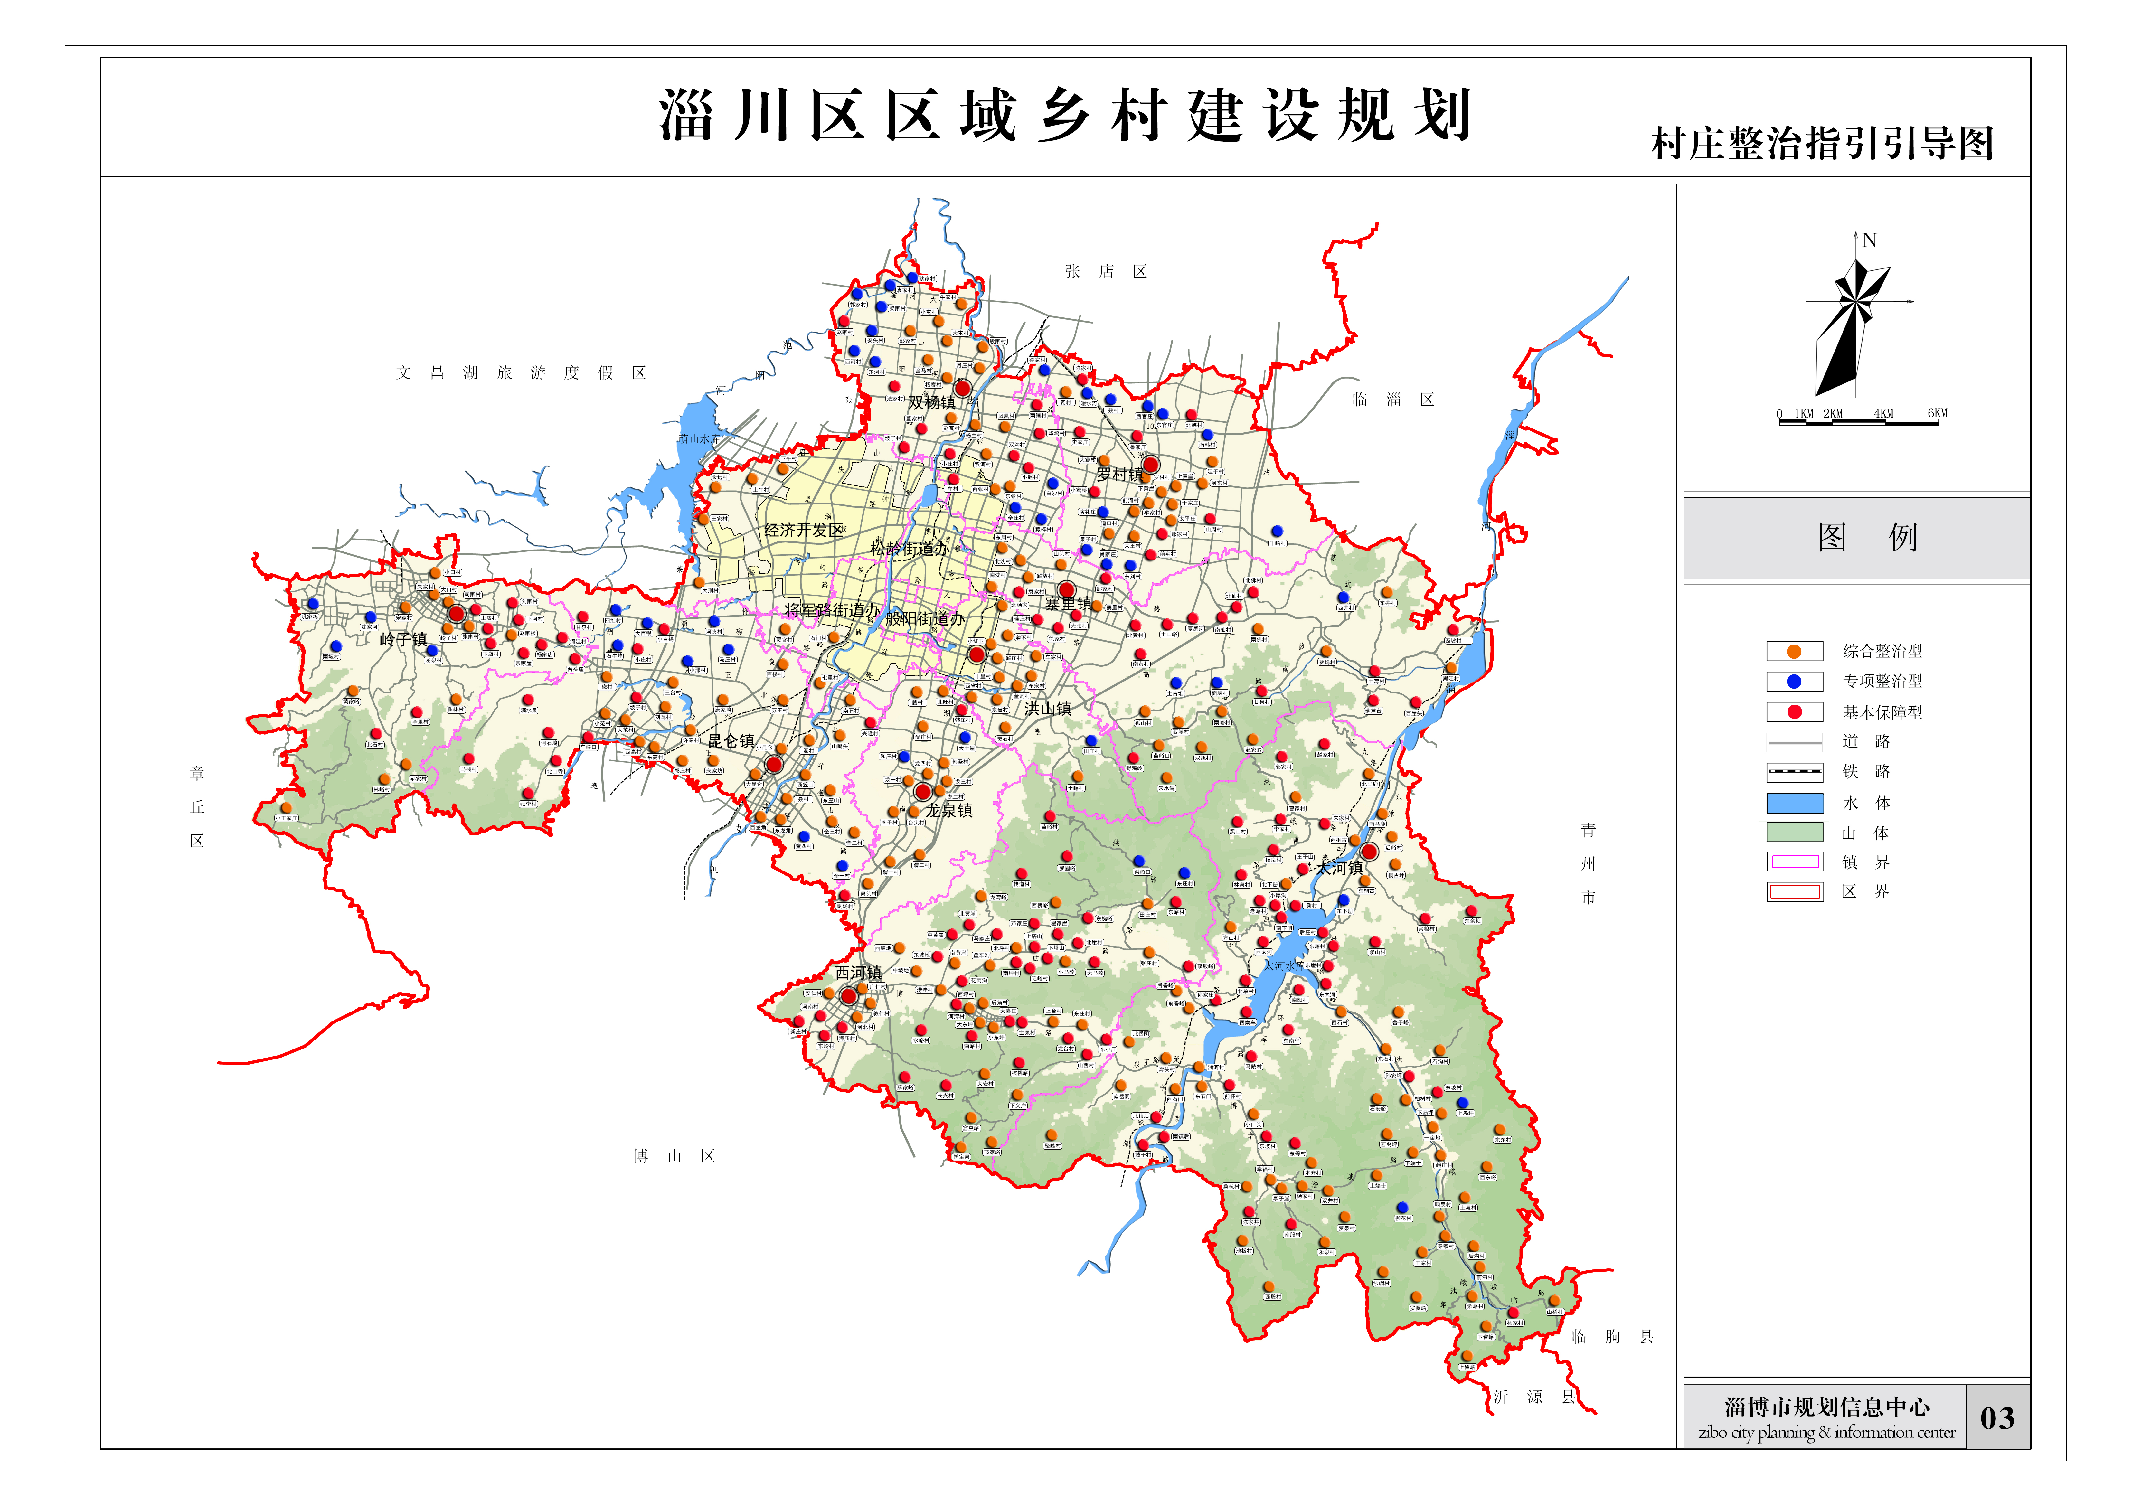
Task: Click the town center marker beside 西河镇
Action: (849, 996)
